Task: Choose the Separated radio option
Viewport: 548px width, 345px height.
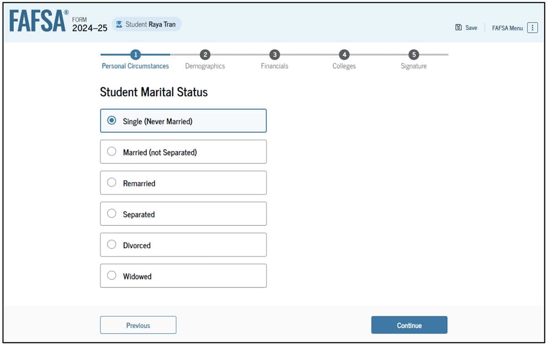Action: pos(111,214)
